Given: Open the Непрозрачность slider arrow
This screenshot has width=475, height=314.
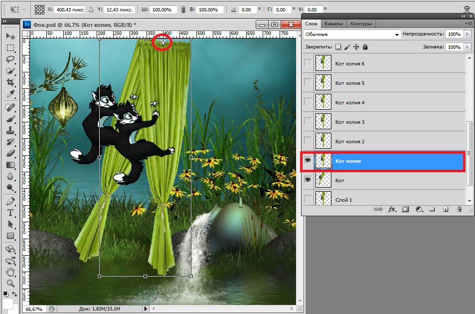Looking at the screenshot, I should click(468, 34).
